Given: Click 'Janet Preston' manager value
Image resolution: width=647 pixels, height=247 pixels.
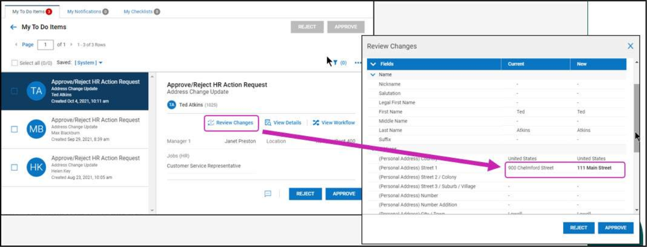Looking at the screenshot, I should click(x=240, y=141).
